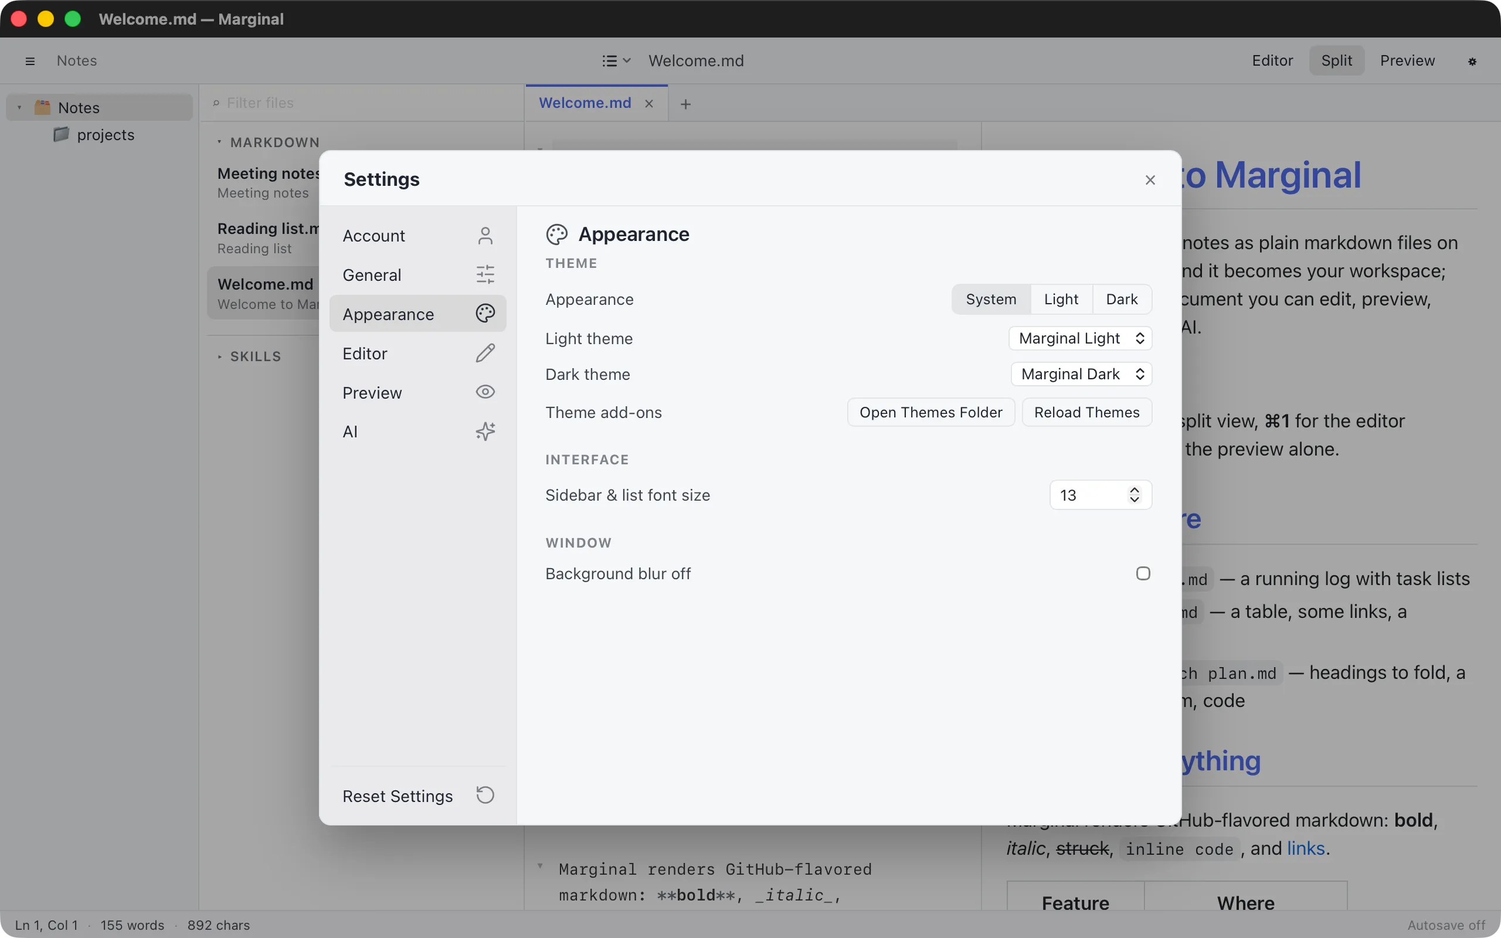Click 155 words in status bar

[x=132, y=925]
